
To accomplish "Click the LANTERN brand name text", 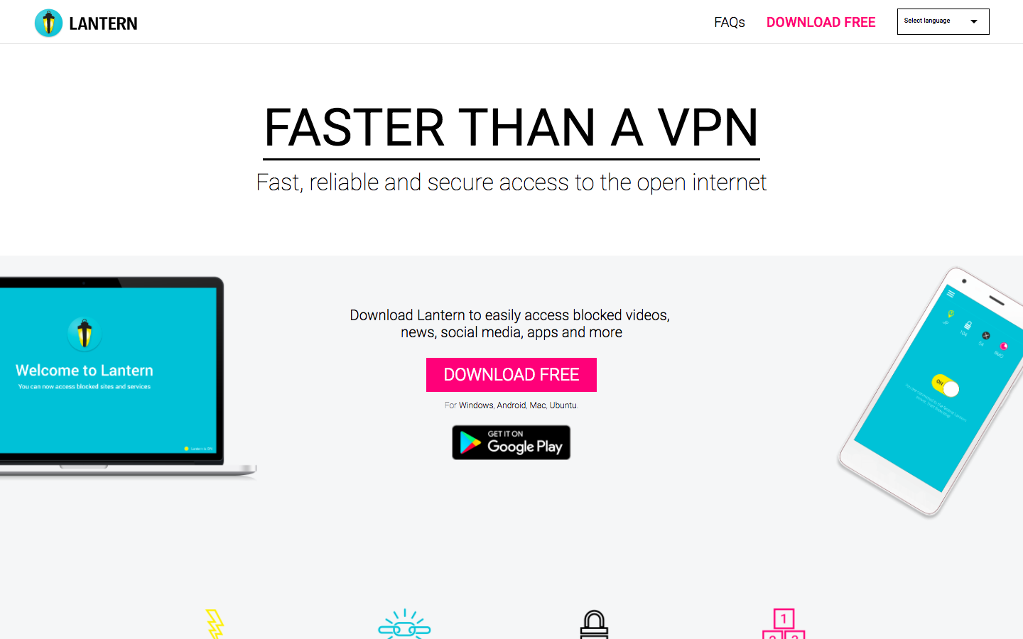I will pyautogui.click(x=103, y=23).
